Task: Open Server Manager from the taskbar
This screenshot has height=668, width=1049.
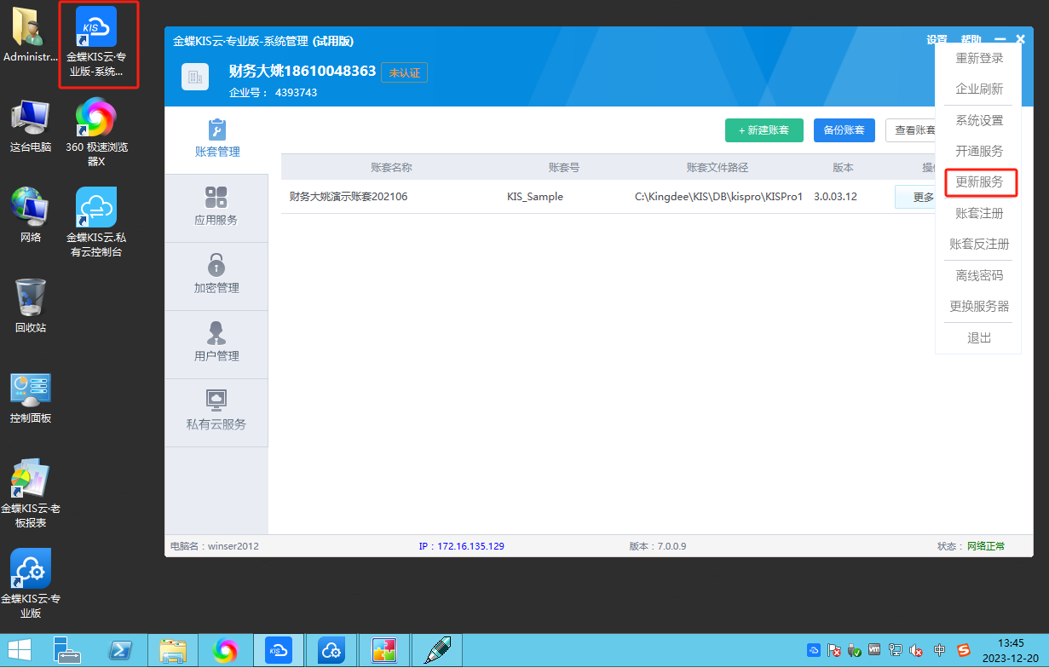Action: coord(66,651)
